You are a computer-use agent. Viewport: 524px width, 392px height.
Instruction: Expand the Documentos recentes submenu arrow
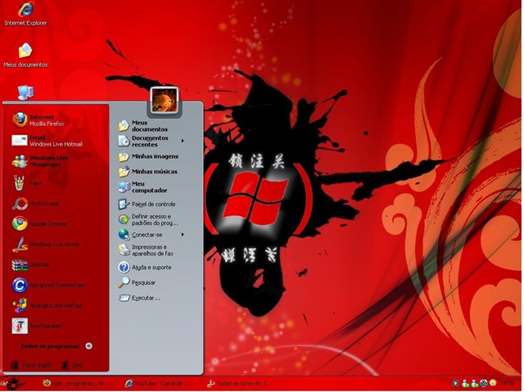tap(183, 141)
